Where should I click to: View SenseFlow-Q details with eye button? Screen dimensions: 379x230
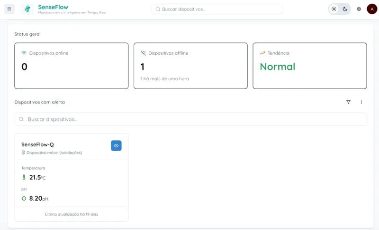(x=116, y=145)
